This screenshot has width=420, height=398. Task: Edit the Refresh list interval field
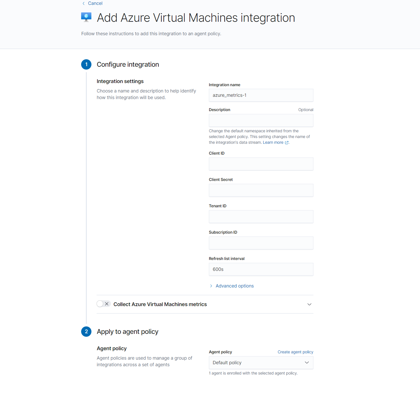(261, 269)
